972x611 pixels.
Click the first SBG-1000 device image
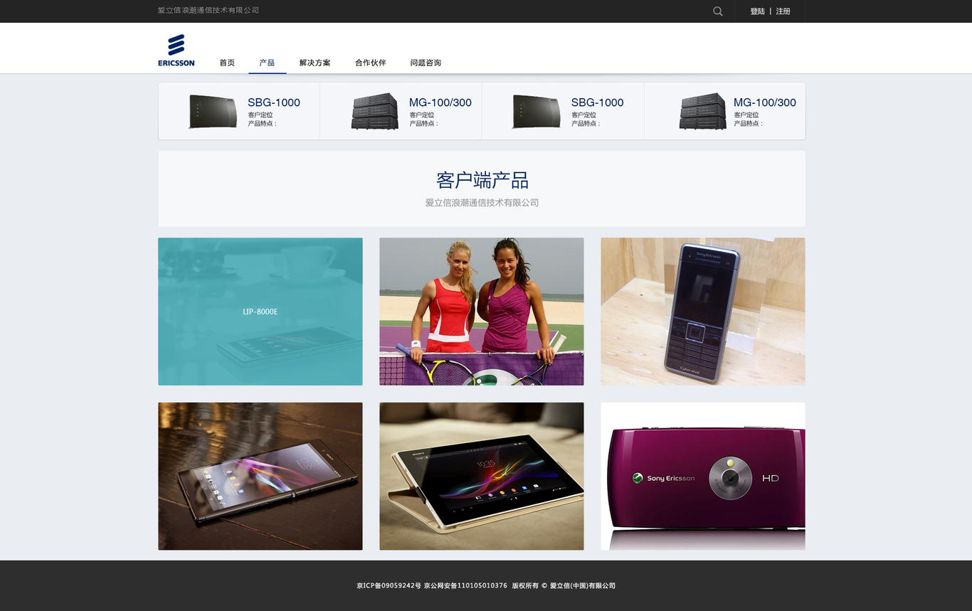pyautogui.click(x=213, y=112)
